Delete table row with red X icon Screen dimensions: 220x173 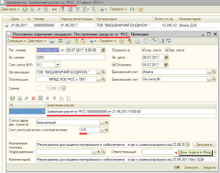(33, 98)
